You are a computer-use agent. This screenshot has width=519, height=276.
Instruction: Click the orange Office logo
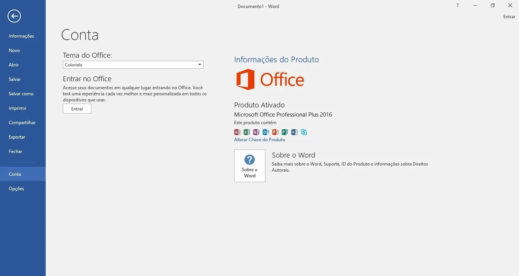(x=270, y=79)
